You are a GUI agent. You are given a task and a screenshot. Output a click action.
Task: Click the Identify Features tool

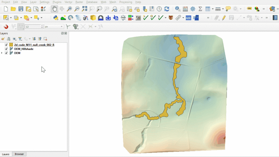178,9
